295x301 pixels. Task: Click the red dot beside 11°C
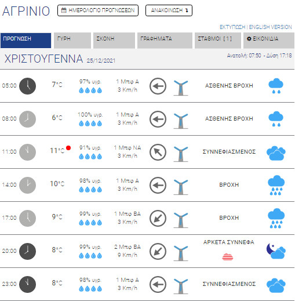(x=68, y=148)
